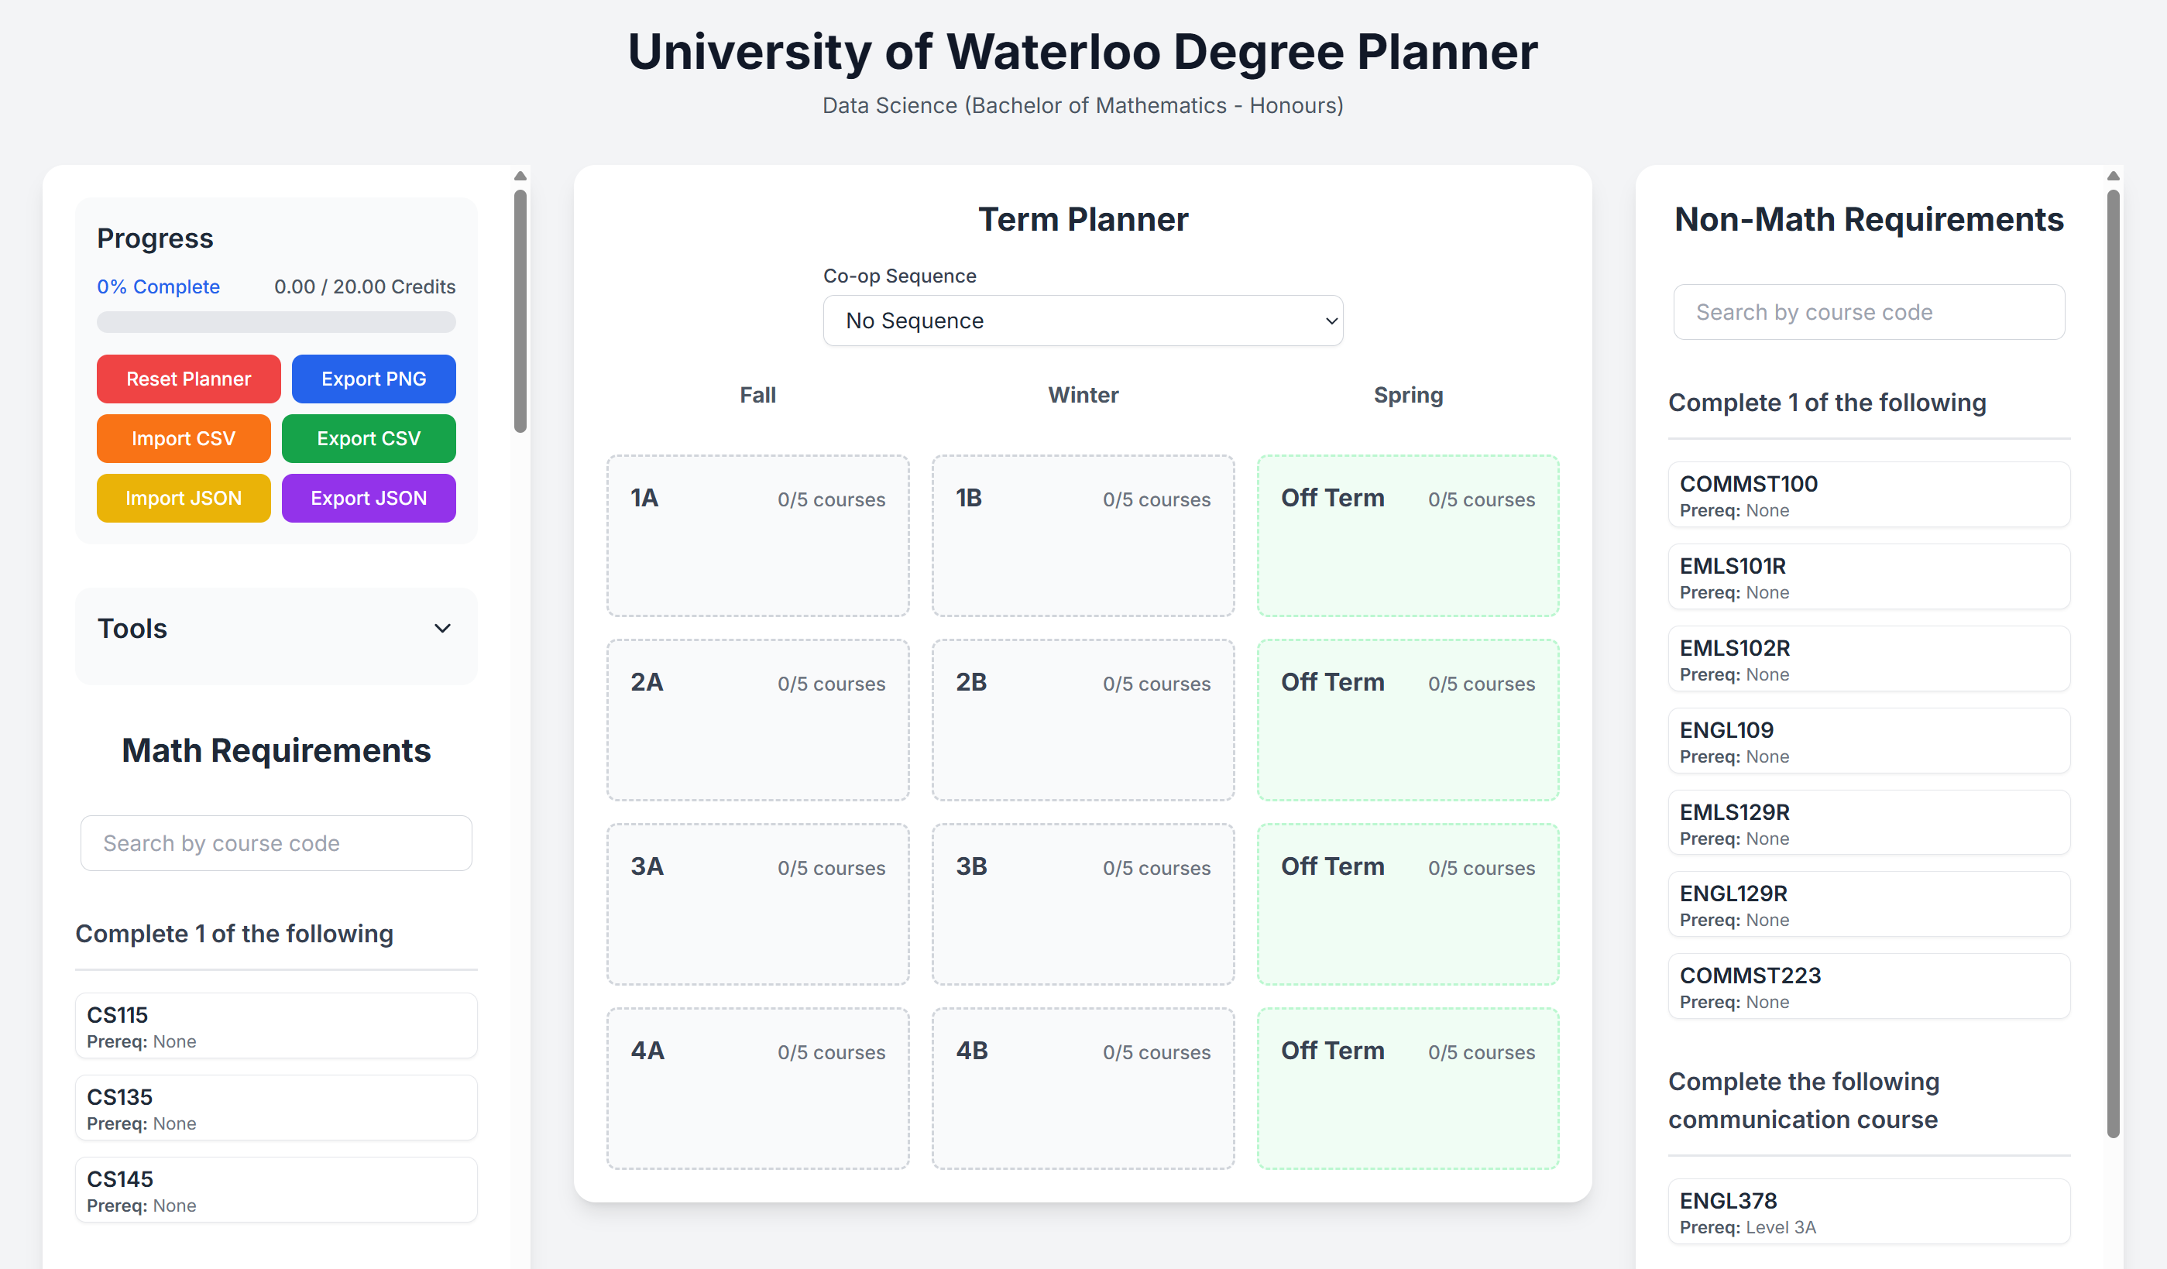Click the Math Requirements search field

276,842
